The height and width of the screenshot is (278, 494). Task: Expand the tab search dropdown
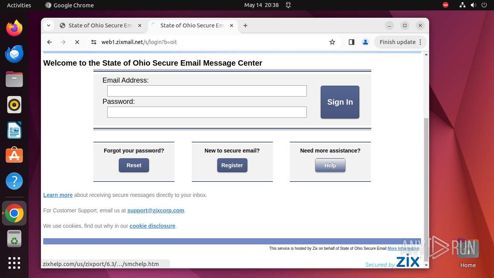pos(48,25)
